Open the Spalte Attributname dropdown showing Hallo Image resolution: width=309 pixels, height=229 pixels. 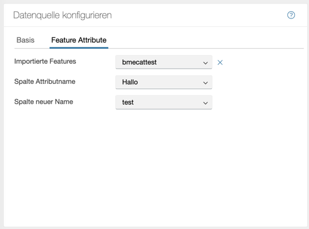click(164, 82)
